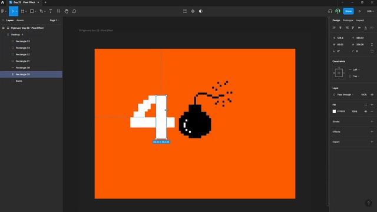The image size is (377, 212).
Task: Switch to the Layers tab
Action: coord(10,21)
